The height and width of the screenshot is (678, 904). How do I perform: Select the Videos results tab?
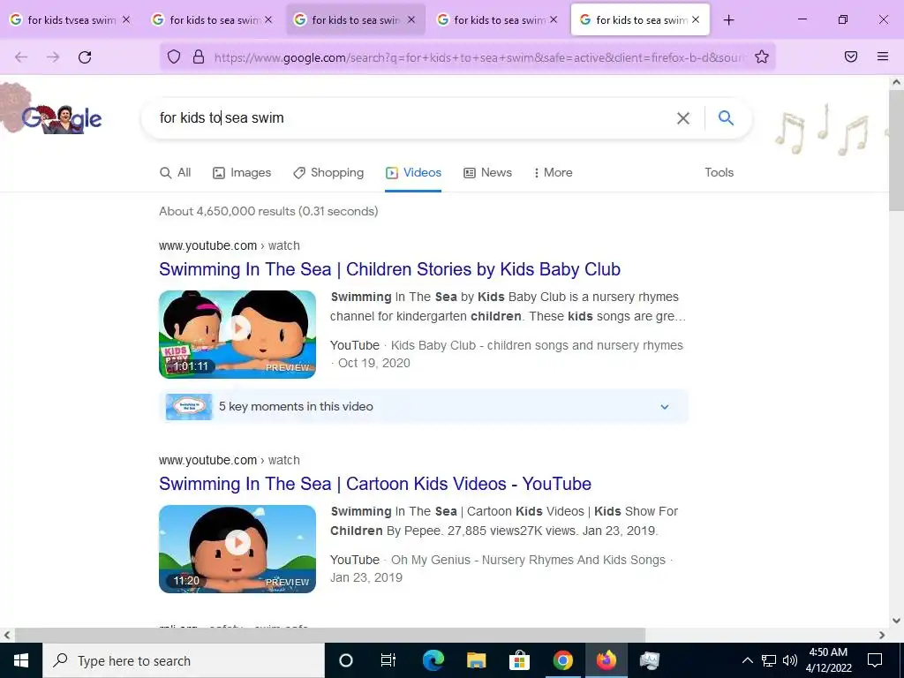[x=413, y=172]
